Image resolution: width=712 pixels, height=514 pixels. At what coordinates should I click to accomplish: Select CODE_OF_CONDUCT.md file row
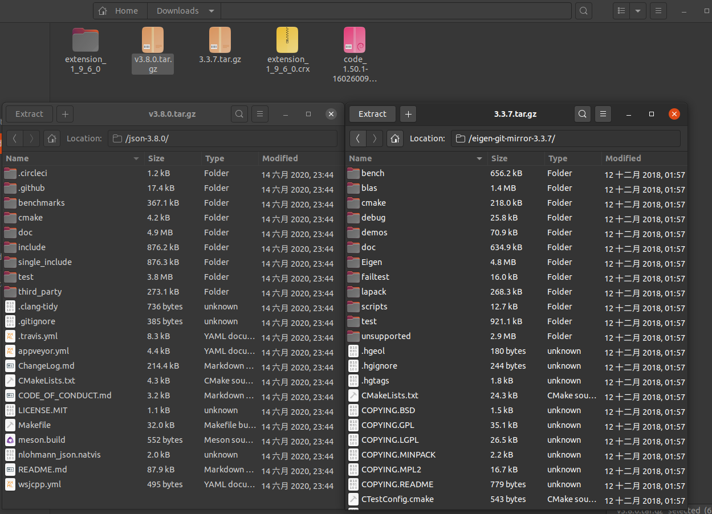click(x=173, y=395)
